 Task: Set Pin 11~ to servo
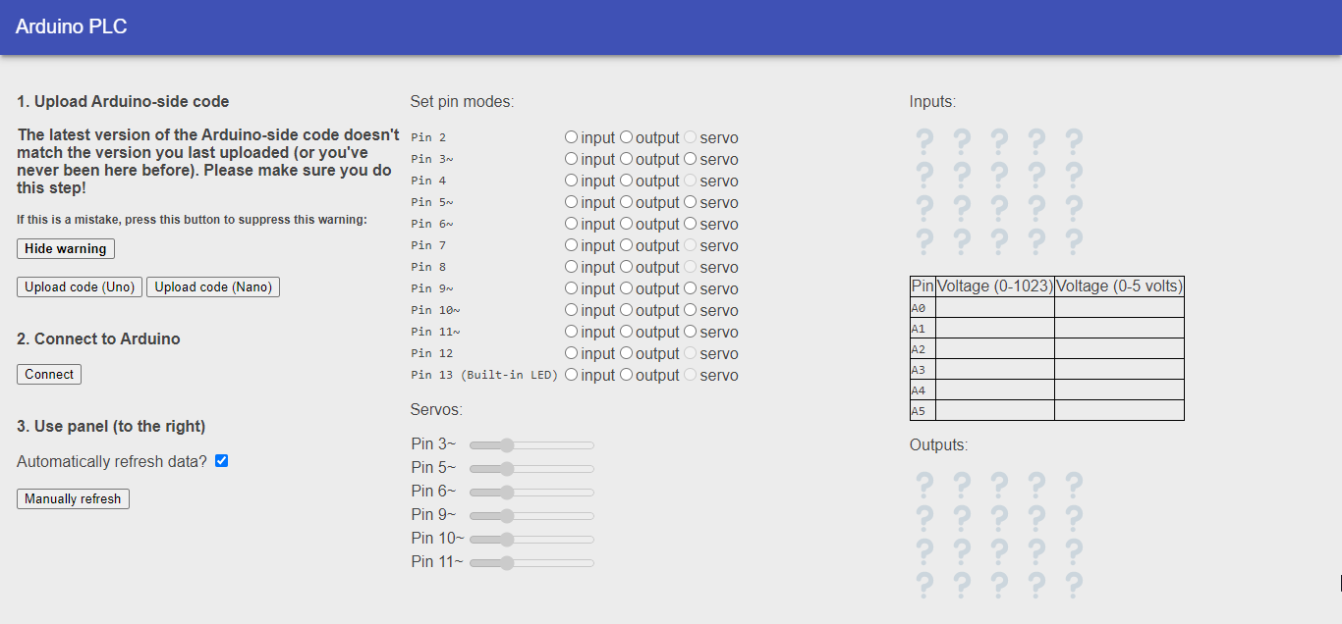(690, 332)
